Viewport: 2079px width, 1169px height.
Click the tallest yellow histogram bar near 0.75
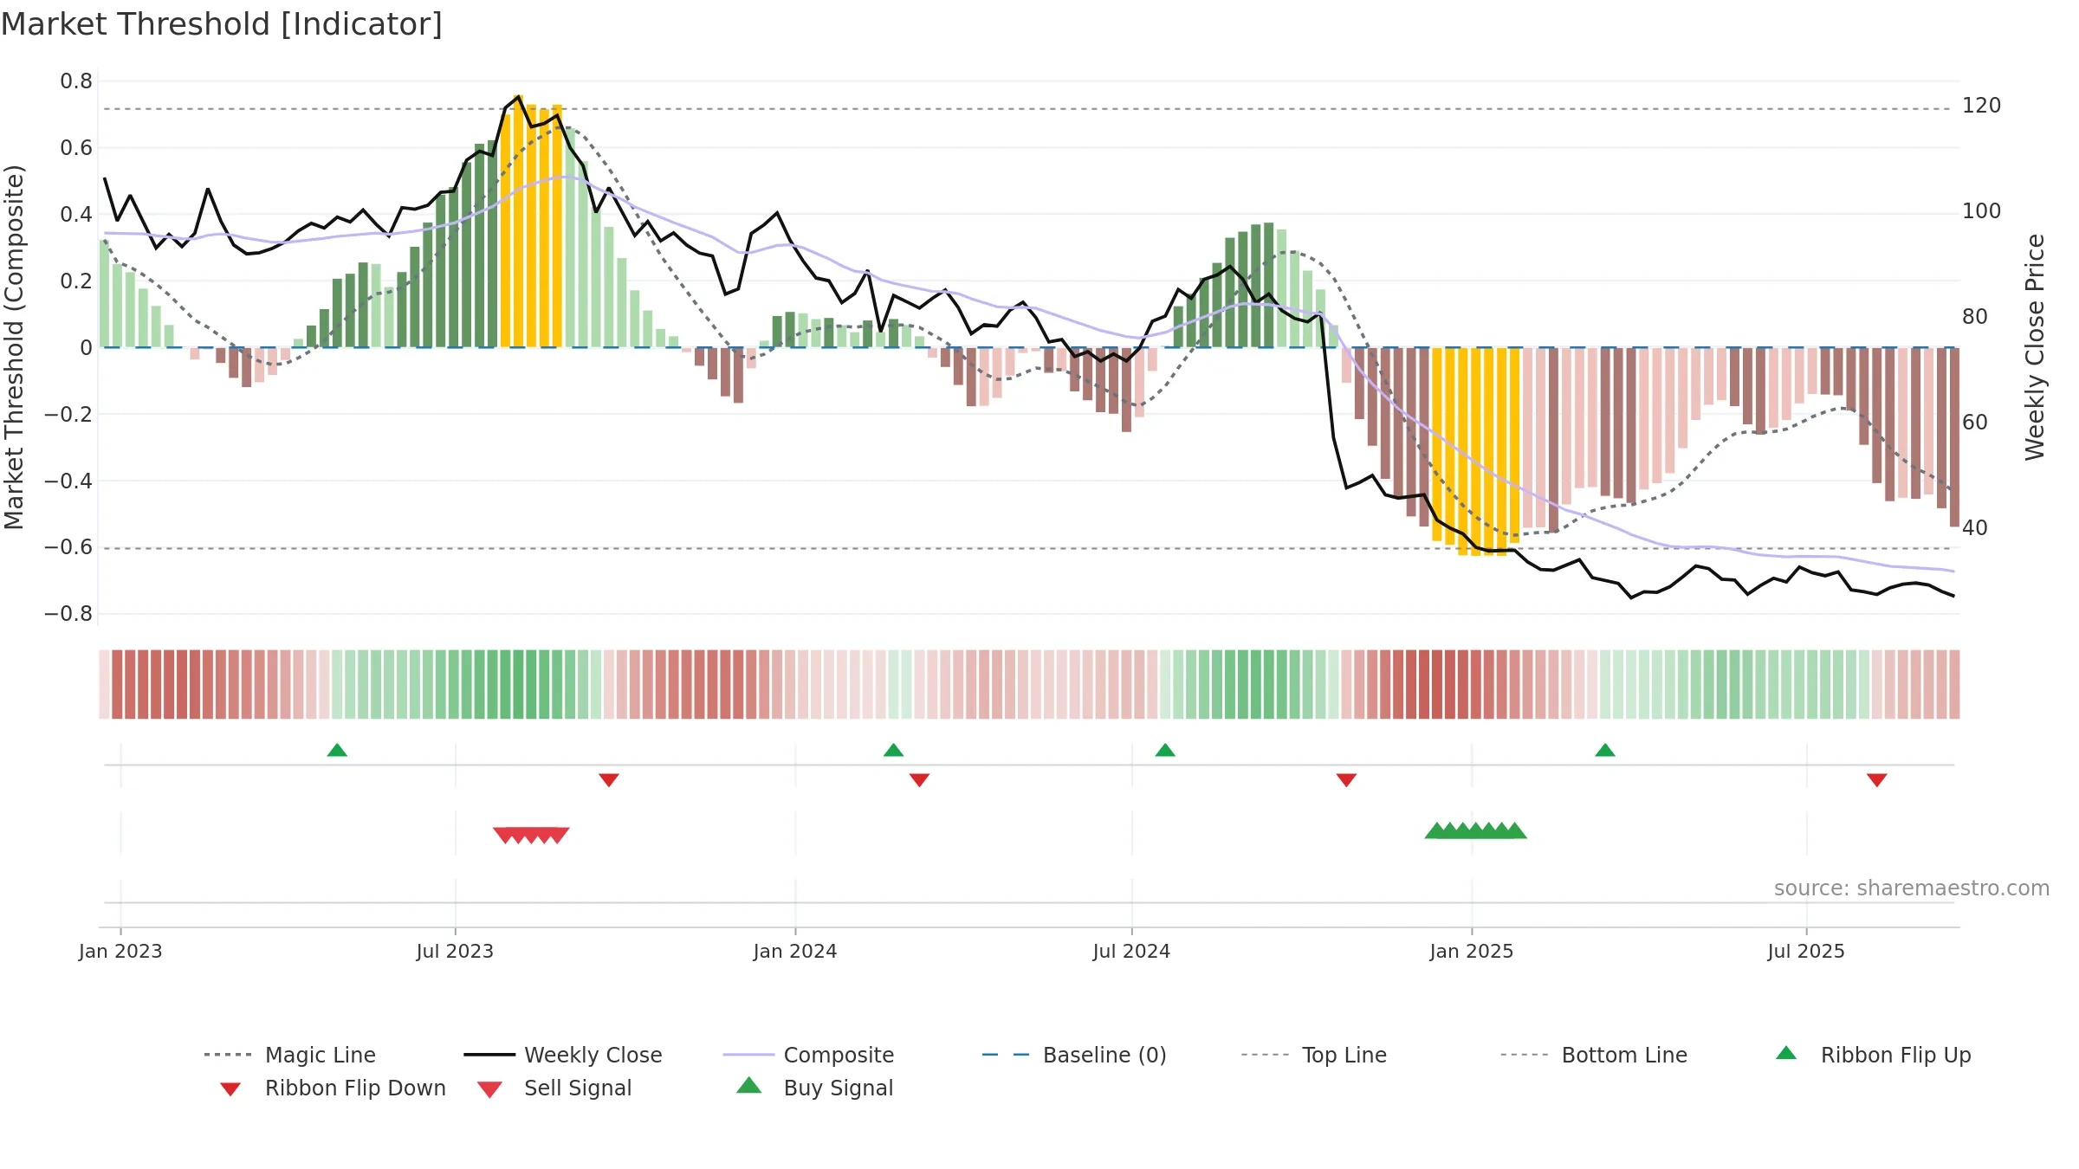click(518, 221)
